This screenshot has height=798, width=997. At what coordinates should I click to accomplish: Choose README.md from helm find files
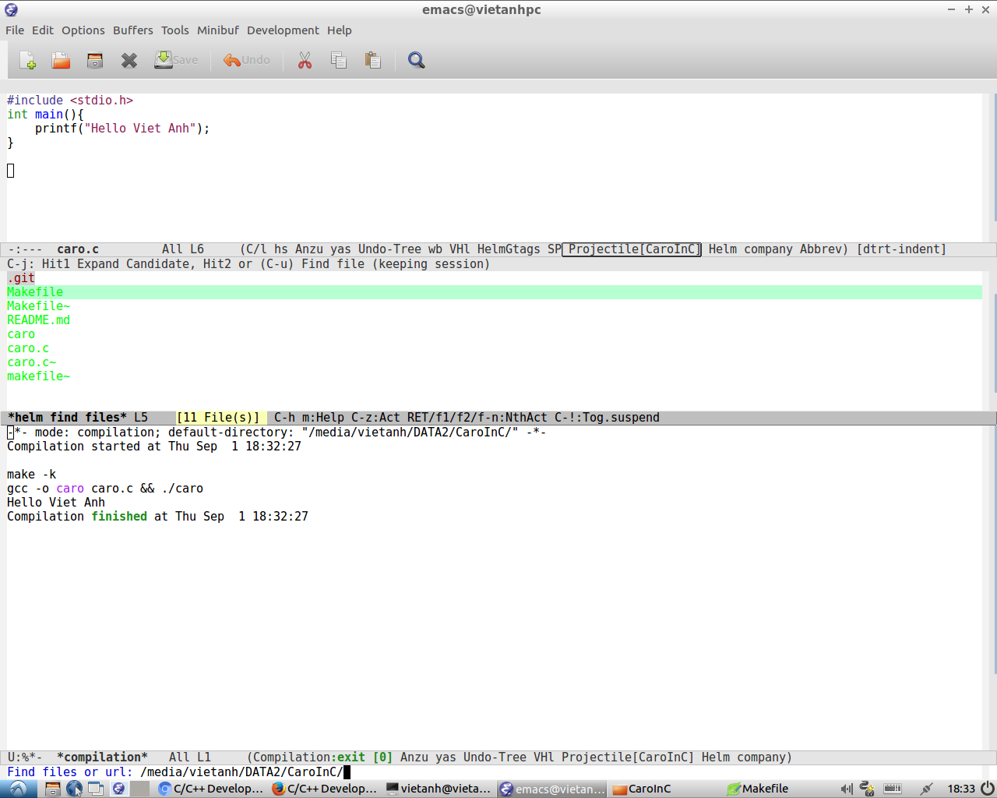(x=38, y=320)
